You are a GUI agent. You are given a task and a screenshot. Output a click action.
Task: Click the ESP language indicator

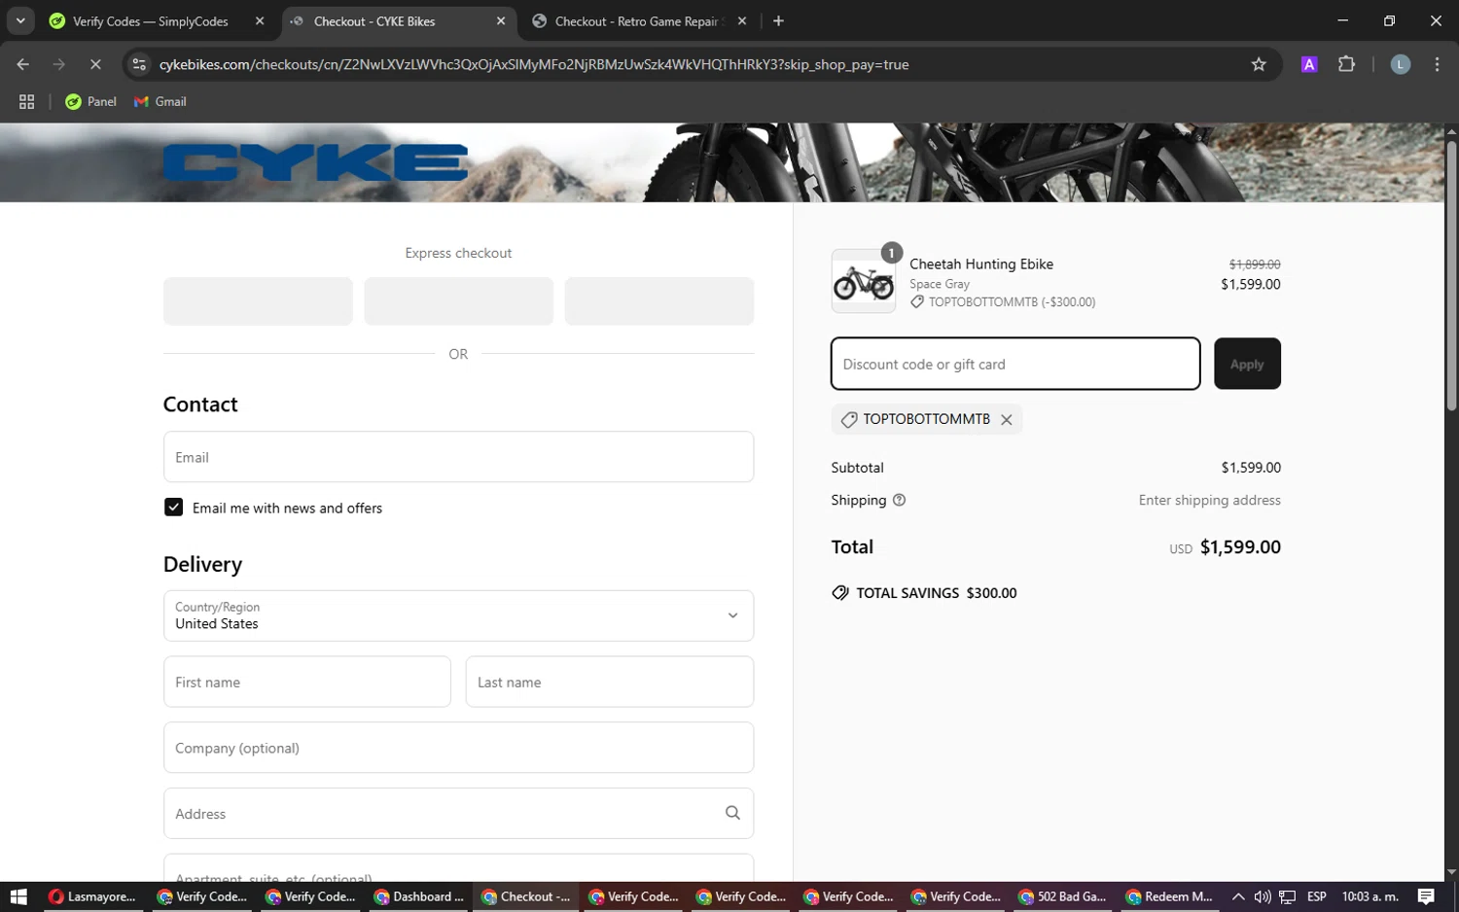point(1317,896)
